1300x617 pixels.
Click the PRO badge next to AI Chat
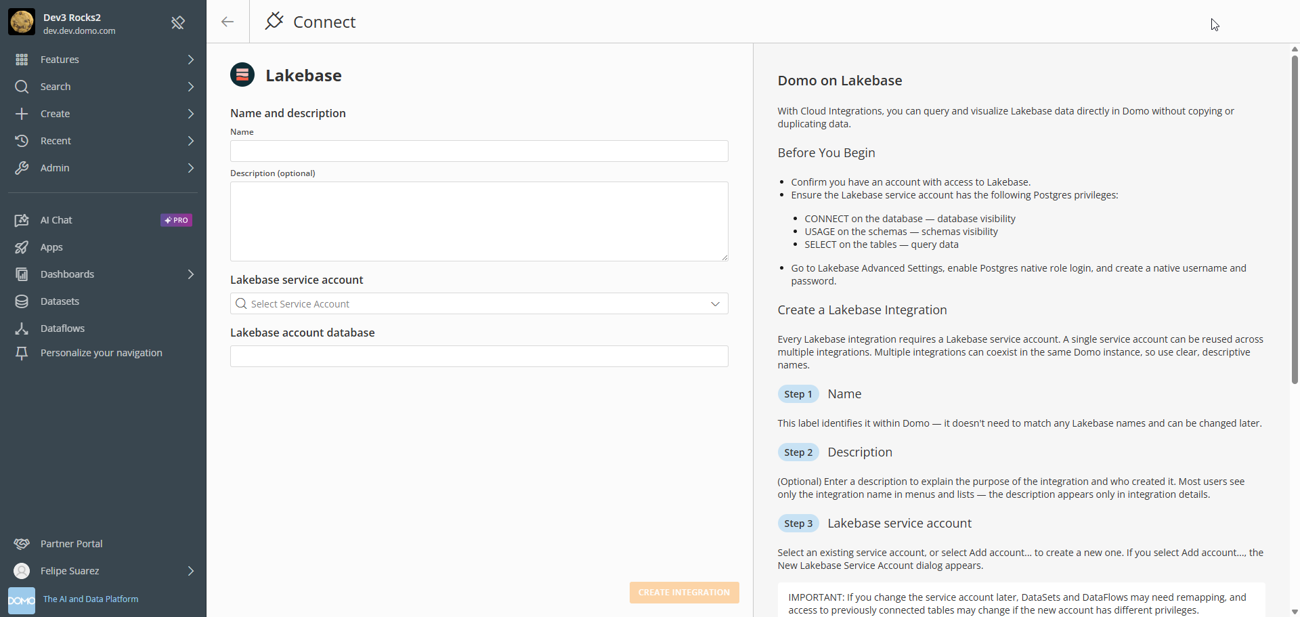coord(176,220)
